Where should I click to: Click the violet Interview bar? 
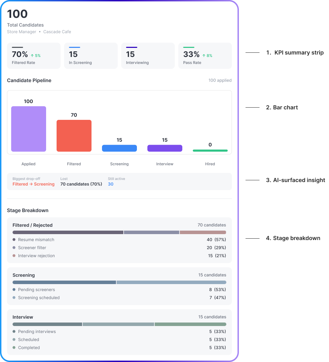point(164,148)
